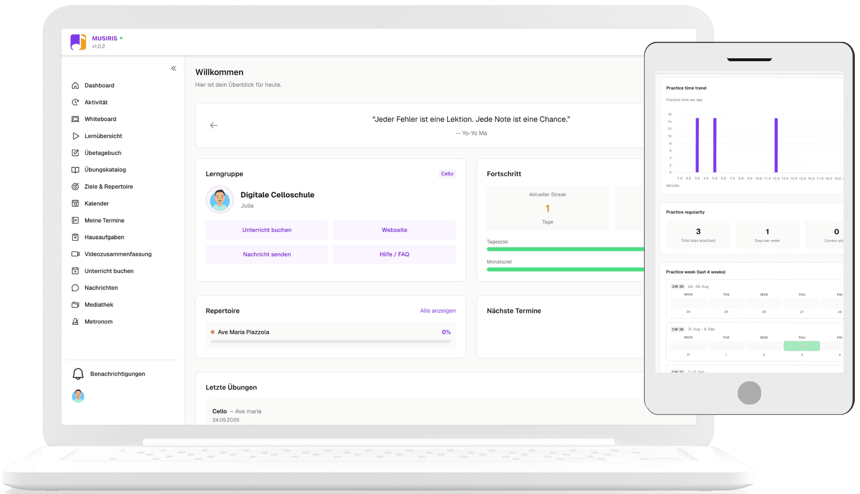This screenshot has height=494, width=860.
Task: Open the Whiteboard menu label
Action: 100,119
